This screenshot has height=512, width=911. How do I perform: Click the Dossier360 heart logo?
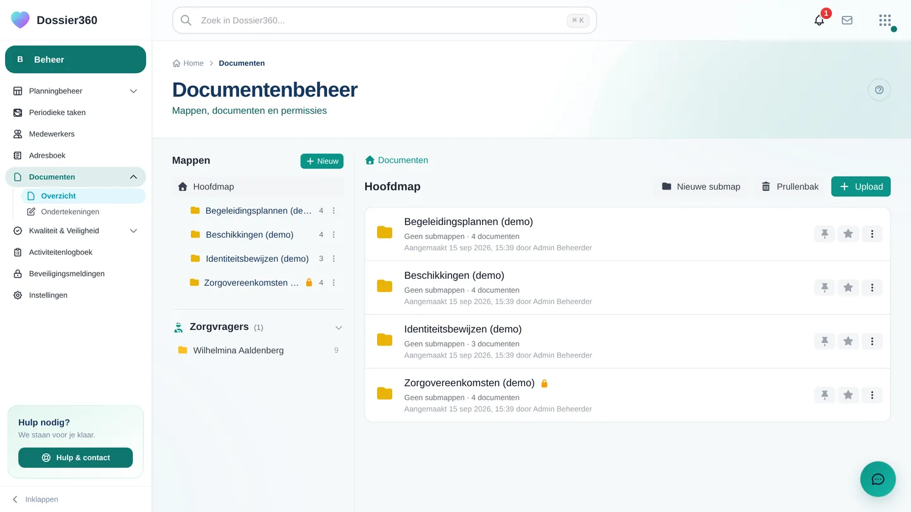tap(20, 20)
